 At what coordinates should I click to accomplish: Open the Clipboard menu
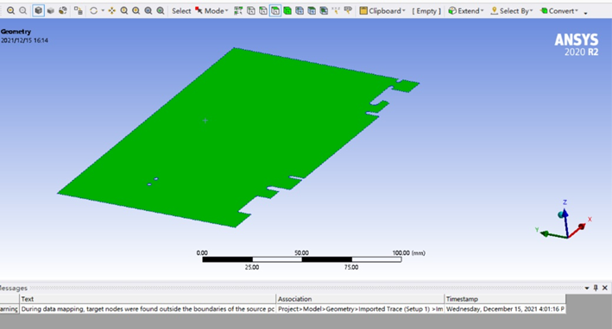click(x=382, y=10)
